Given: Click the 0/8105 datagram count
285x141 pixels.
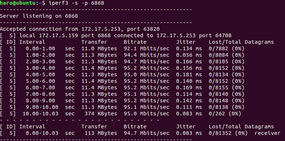Looking at the screenshot, I should (x=218, y=62).
